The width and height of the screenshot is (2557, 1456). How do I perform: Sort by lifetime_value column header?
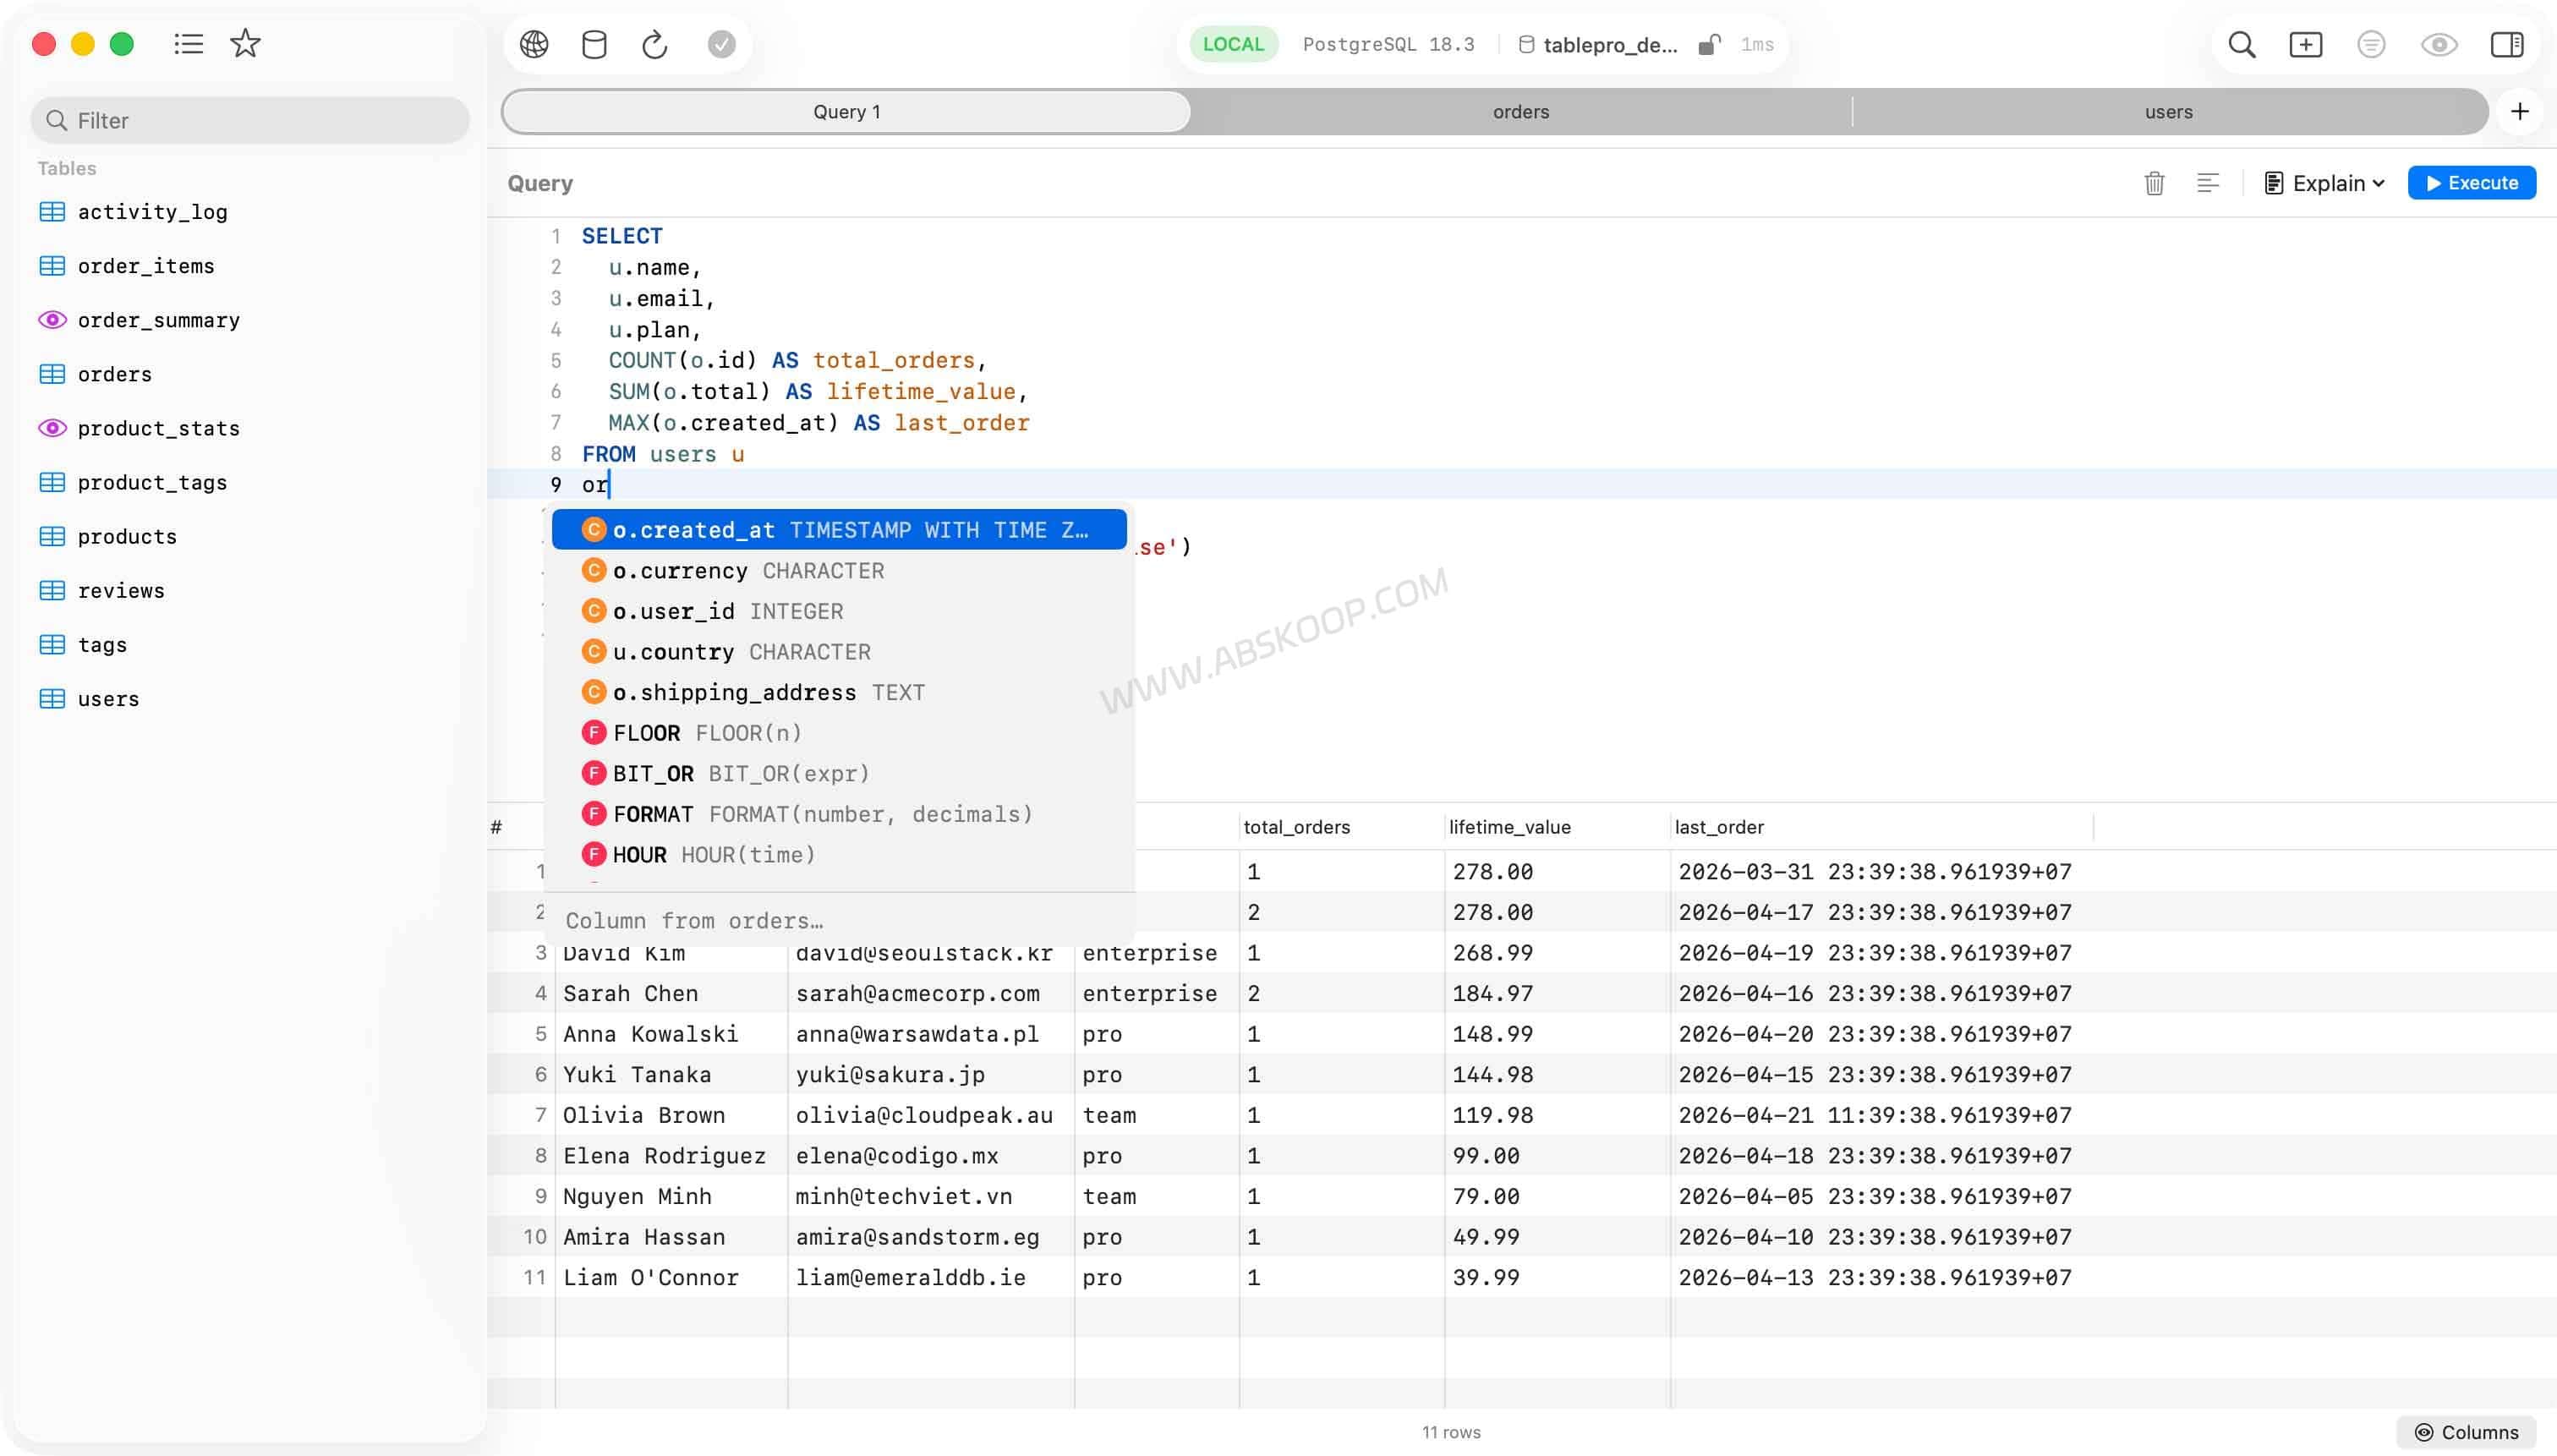(x=1556, y=827)
